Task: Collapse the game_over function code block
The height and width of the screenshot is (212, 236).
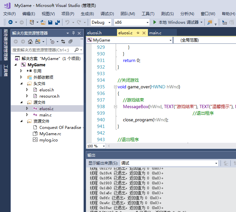Action: (115, 87)
